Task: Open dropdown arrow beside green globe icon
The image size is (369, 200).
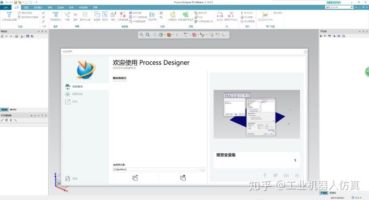Action: 165,35
